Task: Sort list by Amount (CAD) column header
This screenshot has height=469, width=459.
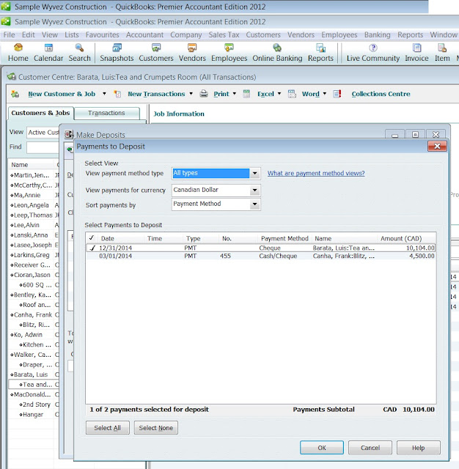Action: point(401,238)
